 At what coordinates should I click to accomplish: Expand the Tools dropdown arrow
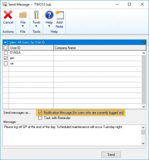pos(36,26)
